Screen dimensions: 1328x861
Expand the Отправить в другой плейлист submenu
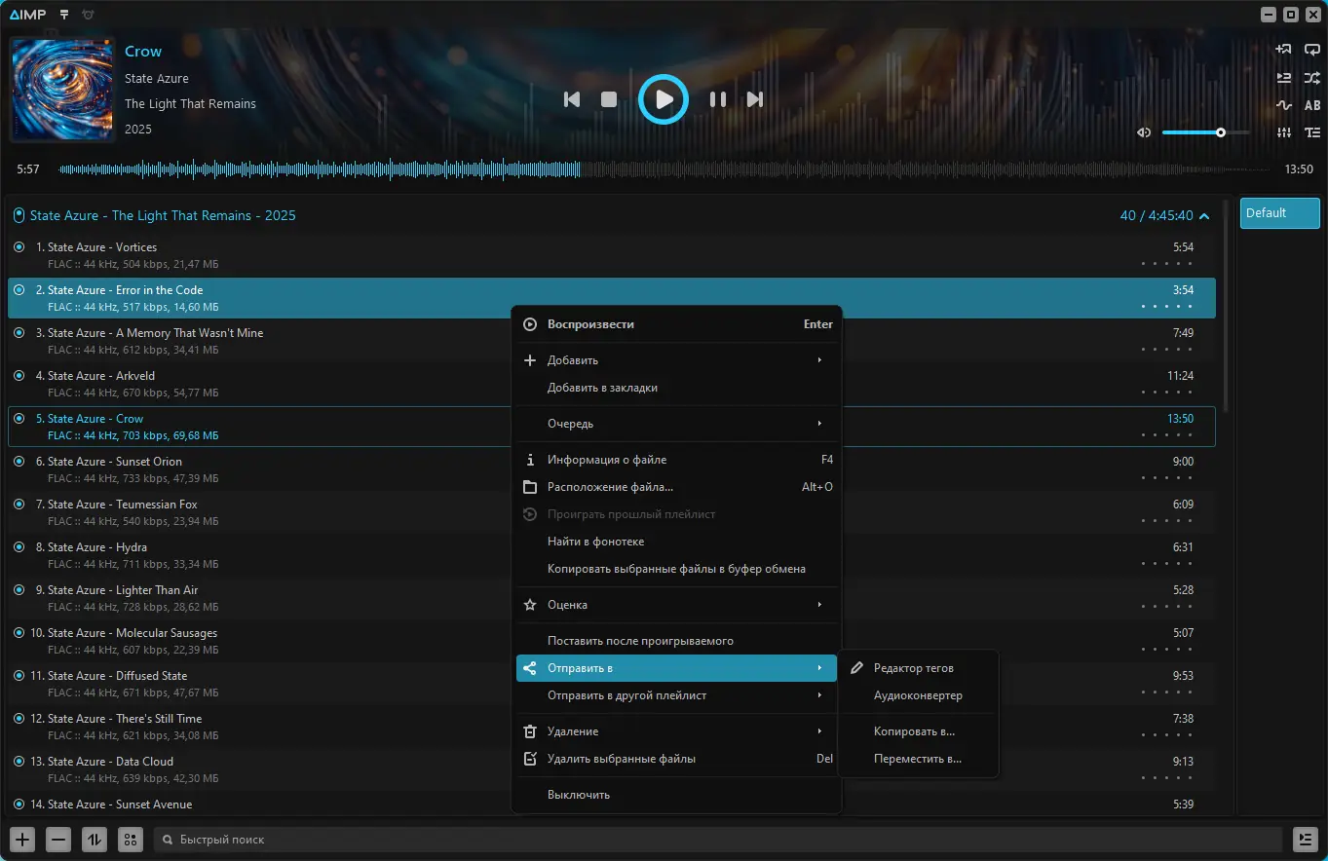676,695
